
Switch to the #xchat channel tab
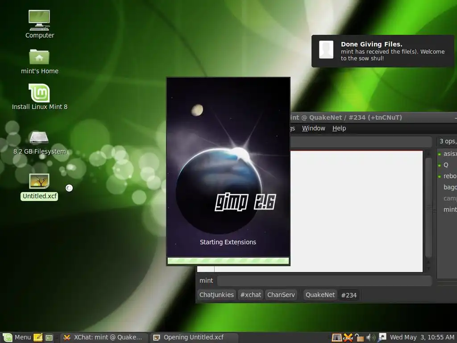[x=251, y=295]
